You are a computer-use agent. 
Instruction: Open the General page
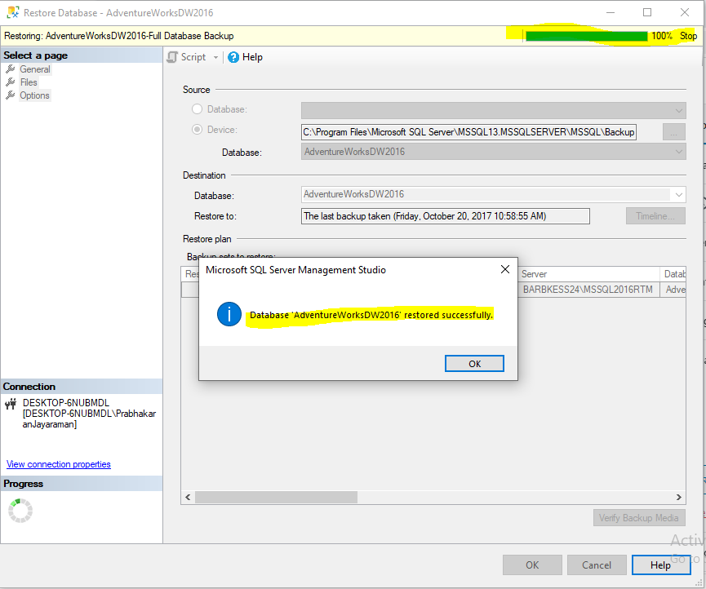(x=34, y=69)
